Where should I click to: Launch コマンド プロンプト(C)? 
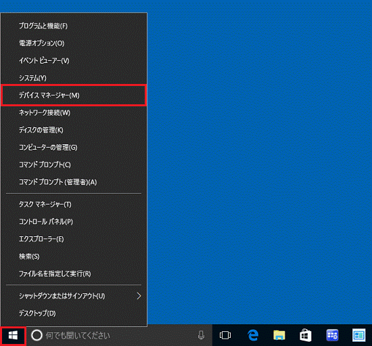point(74,165)
